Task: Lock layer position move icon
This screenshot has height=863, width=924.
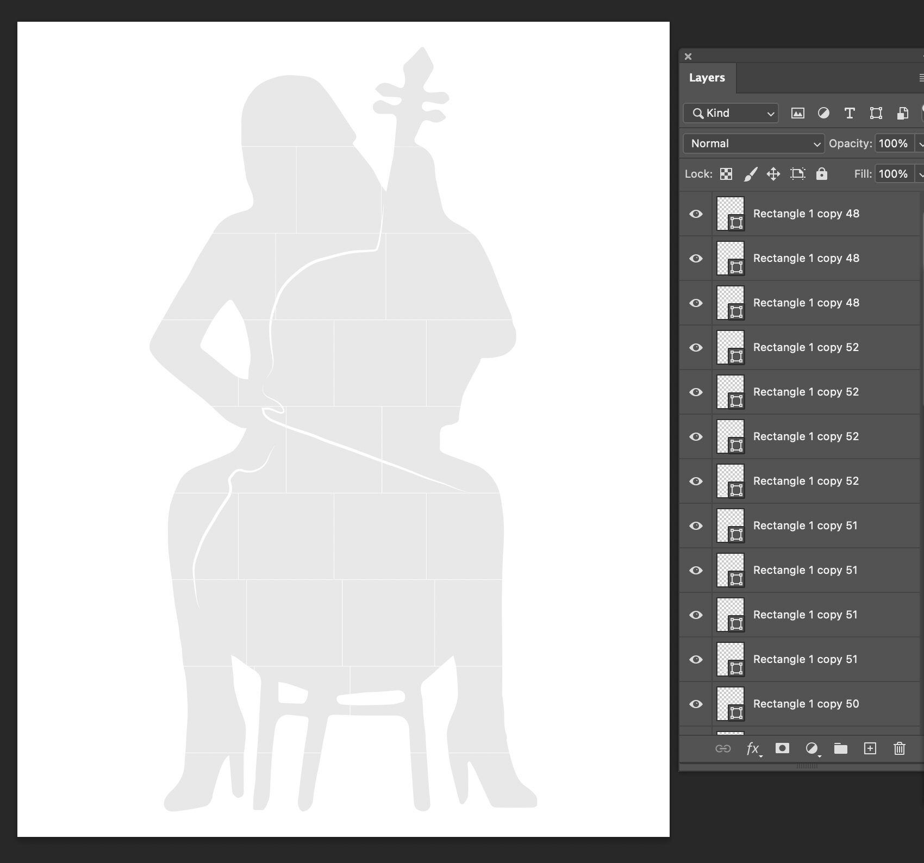Action: (773, 174)
